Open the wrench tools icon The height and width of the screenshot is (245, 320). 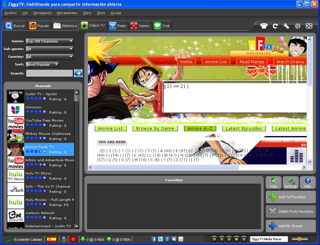coord(286,26)
